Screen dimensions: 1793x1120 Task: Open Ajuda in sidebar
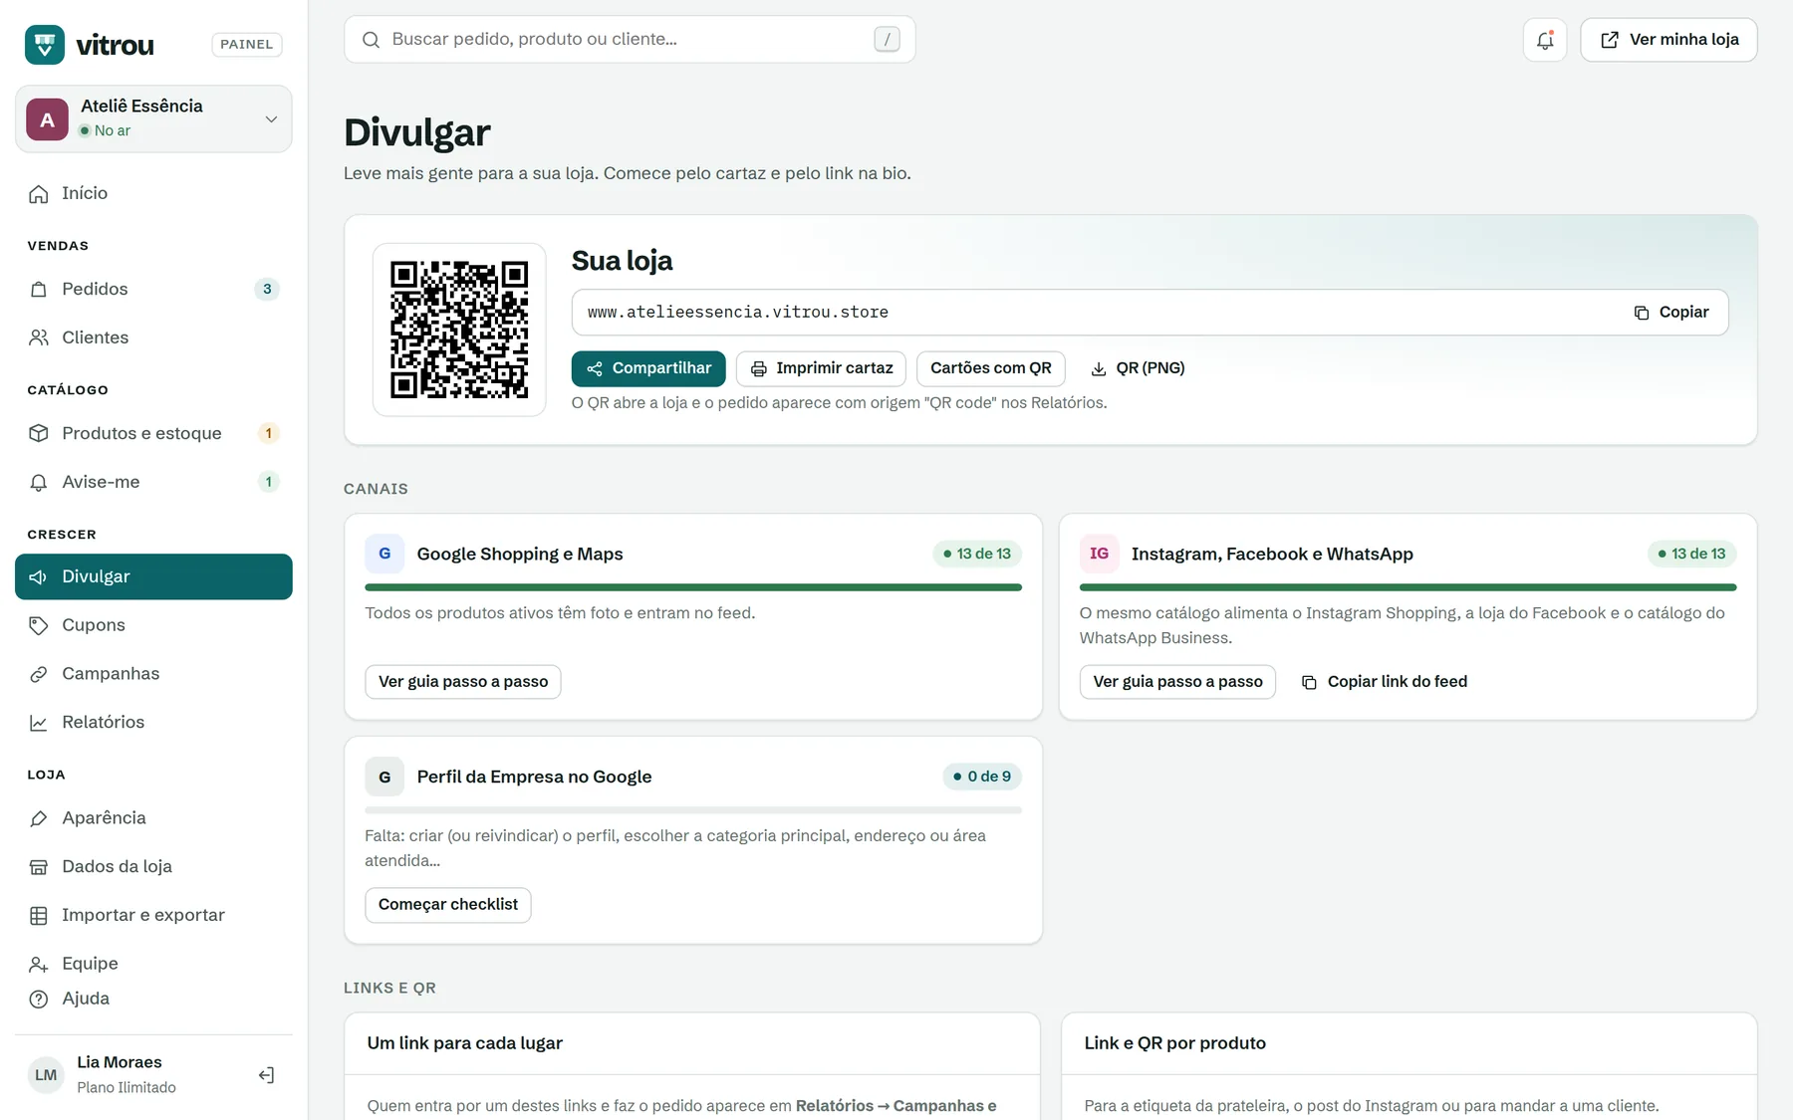[x=153, y=999]
